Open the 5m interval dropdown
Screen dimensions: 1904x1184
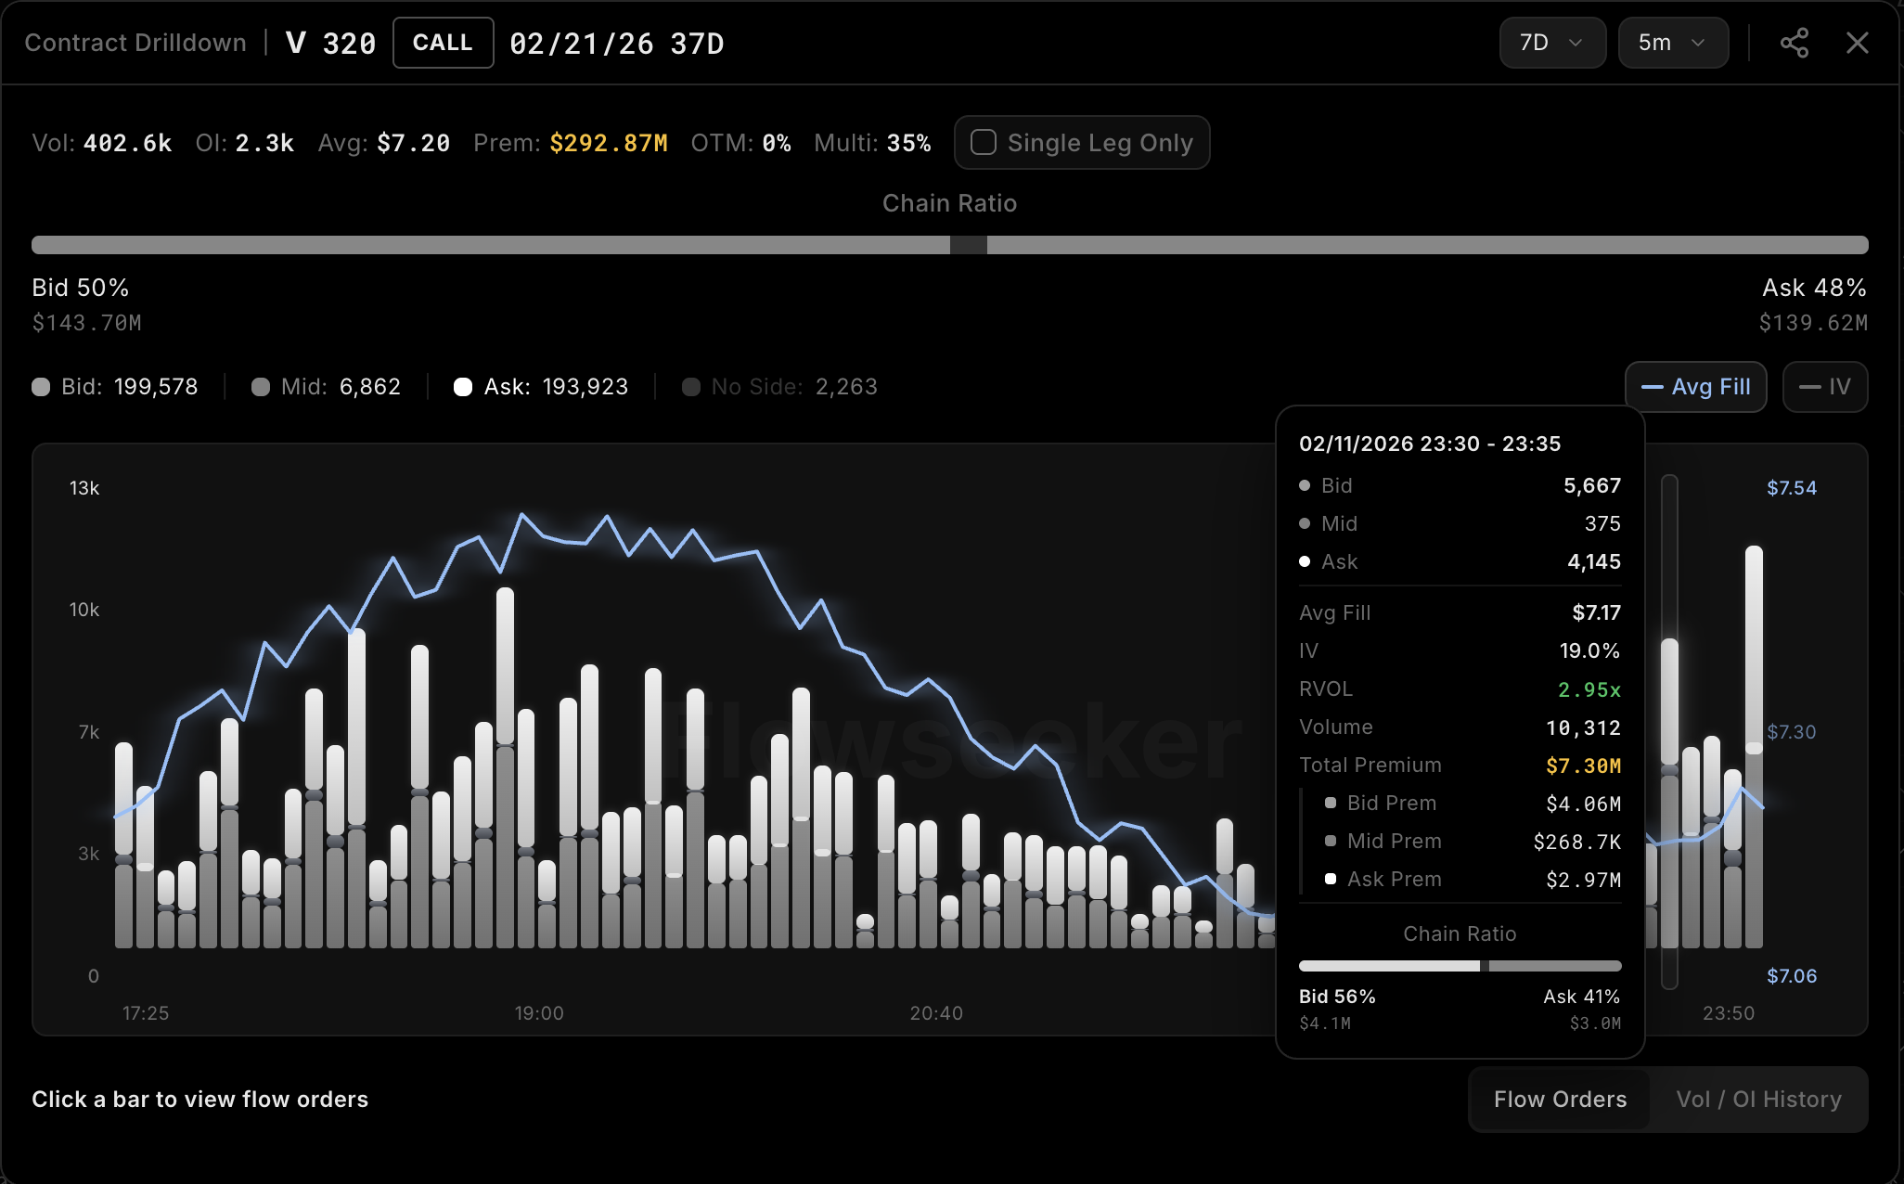pos(1672,43)
